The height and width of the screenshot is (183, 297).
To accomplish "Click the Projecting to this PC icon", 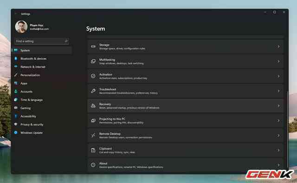I will (x=93, y=120).
